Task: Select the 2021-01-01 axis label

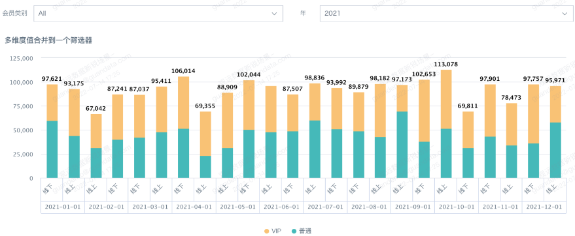Action: click(62, 207)
